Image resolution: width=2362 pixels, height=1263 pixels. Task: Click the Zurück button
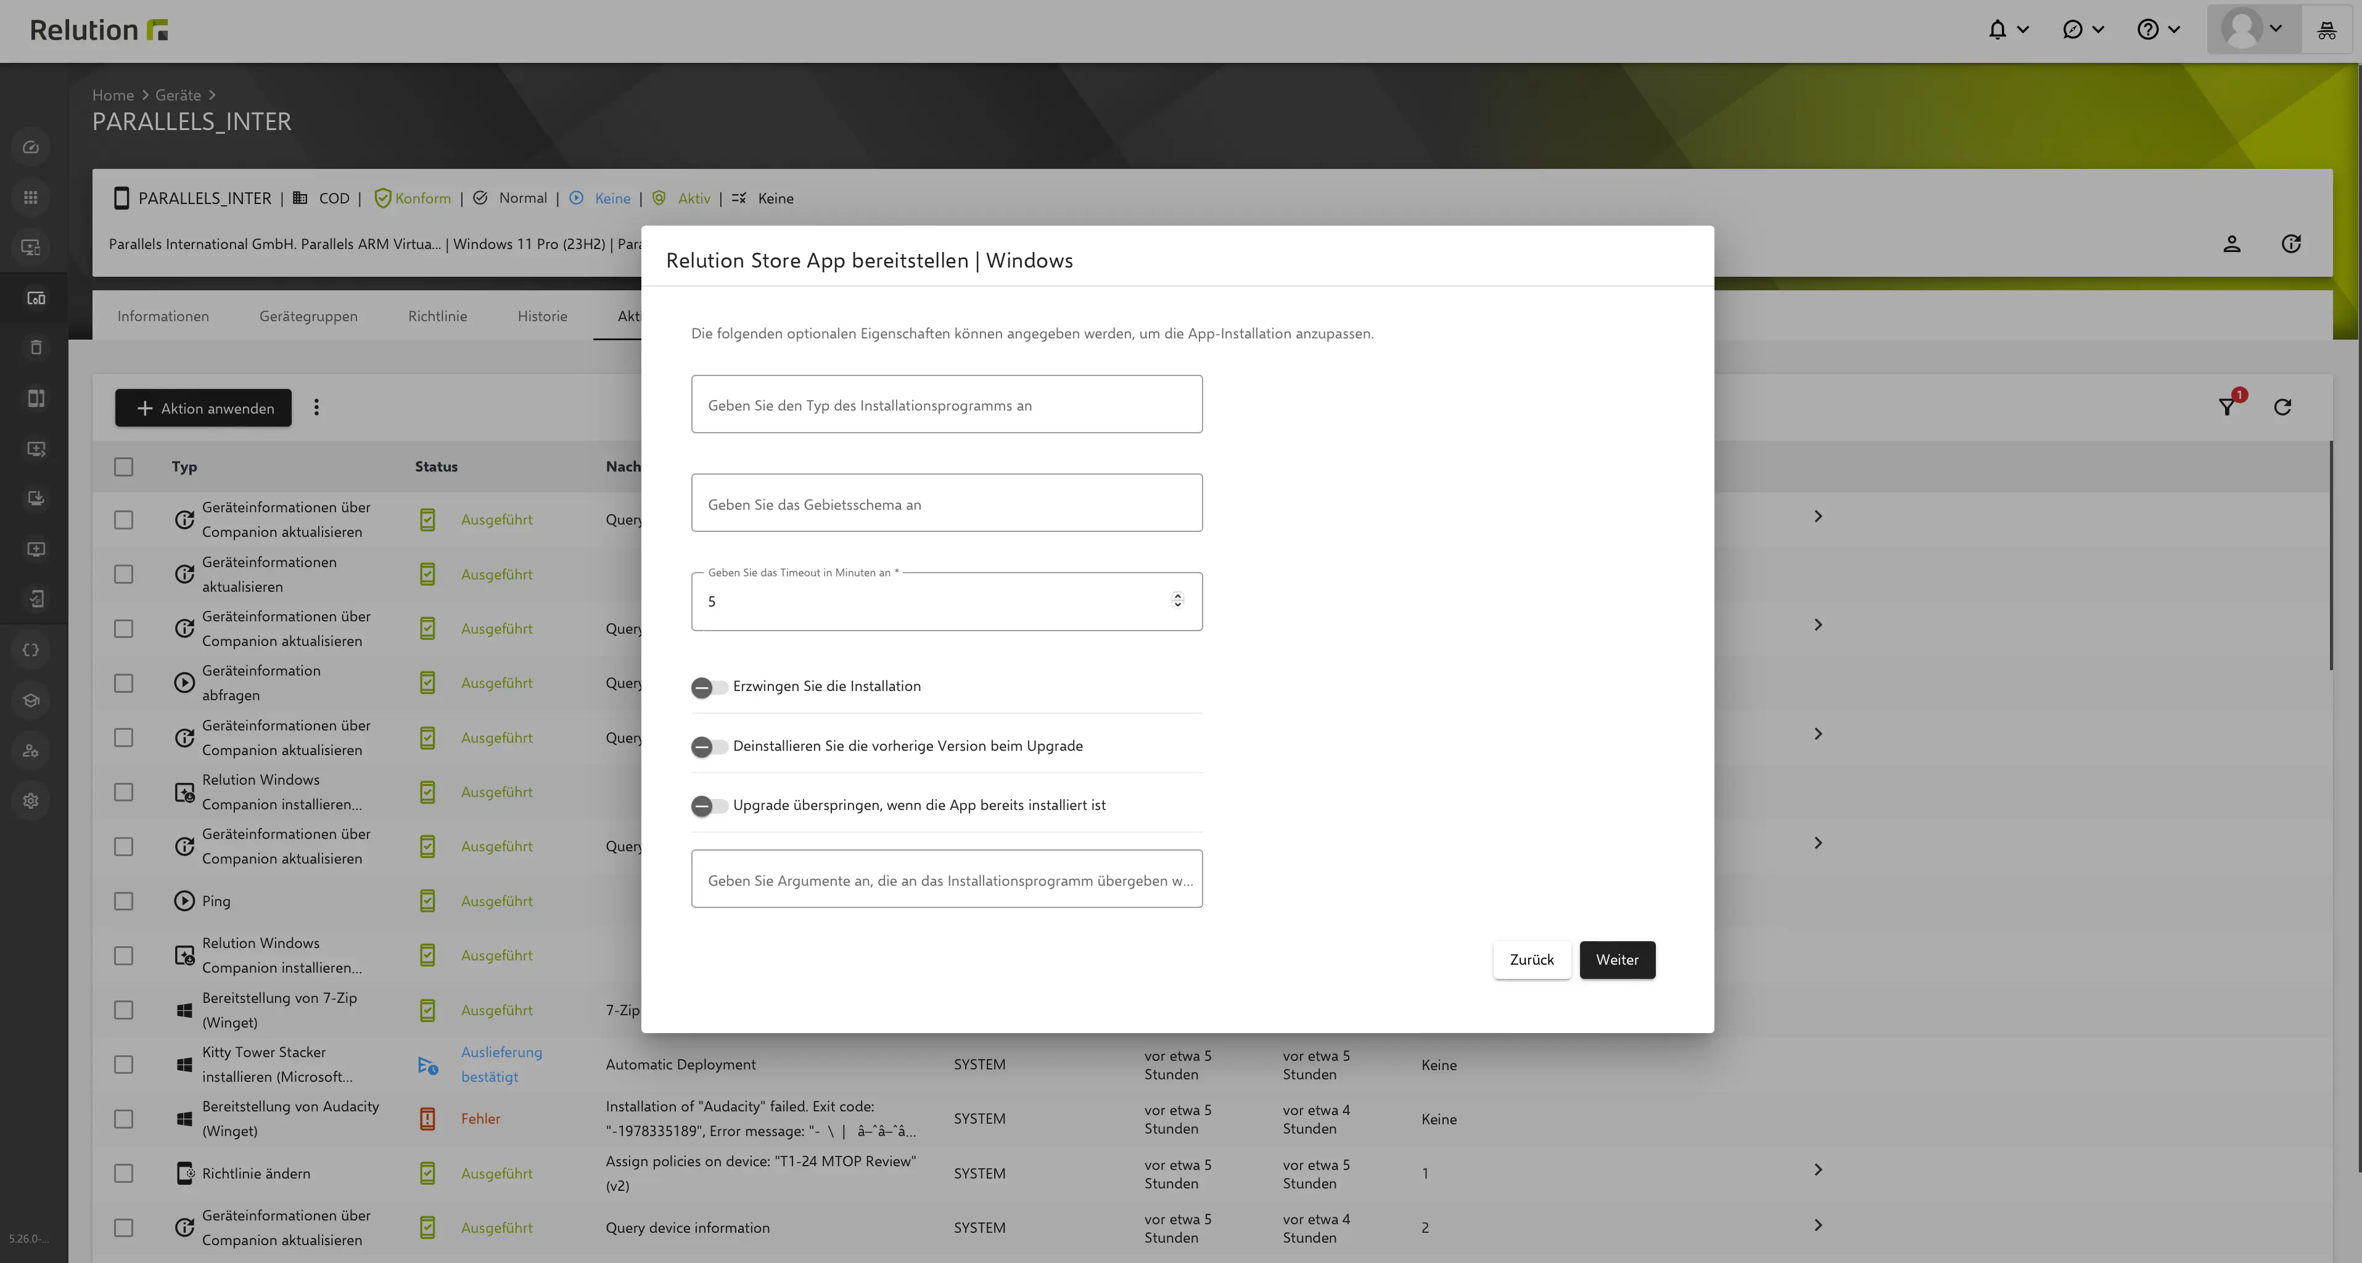(1531, 960)
